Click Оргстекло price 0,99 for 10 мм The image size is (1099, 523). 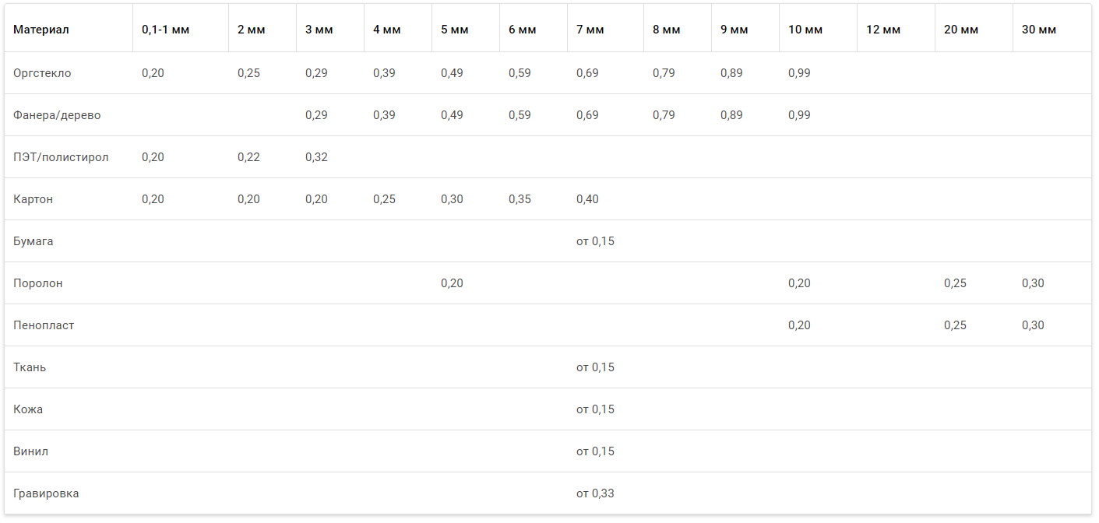pyautogui.click(x=799, y=73)
